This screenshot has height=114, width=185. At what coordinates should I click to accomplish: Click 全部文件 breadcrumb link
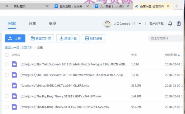coord(27,48)
